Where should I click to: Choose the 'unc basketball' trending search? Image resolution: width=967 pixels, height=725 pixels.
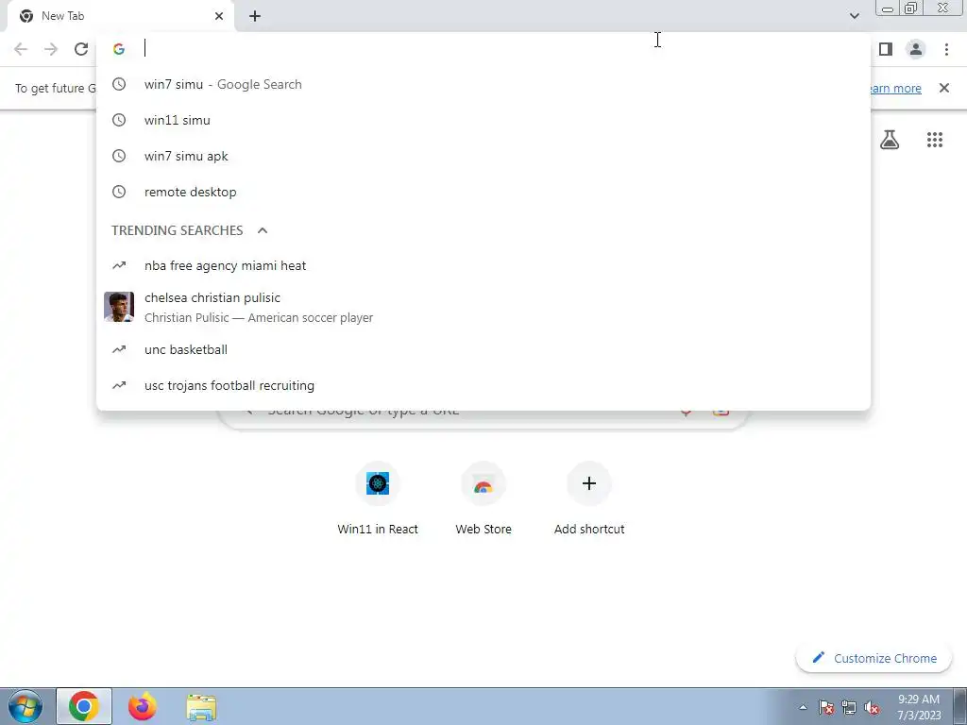point(483,349)
